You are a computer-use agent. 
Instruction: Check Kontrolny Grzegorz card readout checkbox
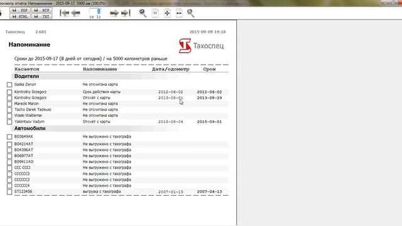[9, 98]
